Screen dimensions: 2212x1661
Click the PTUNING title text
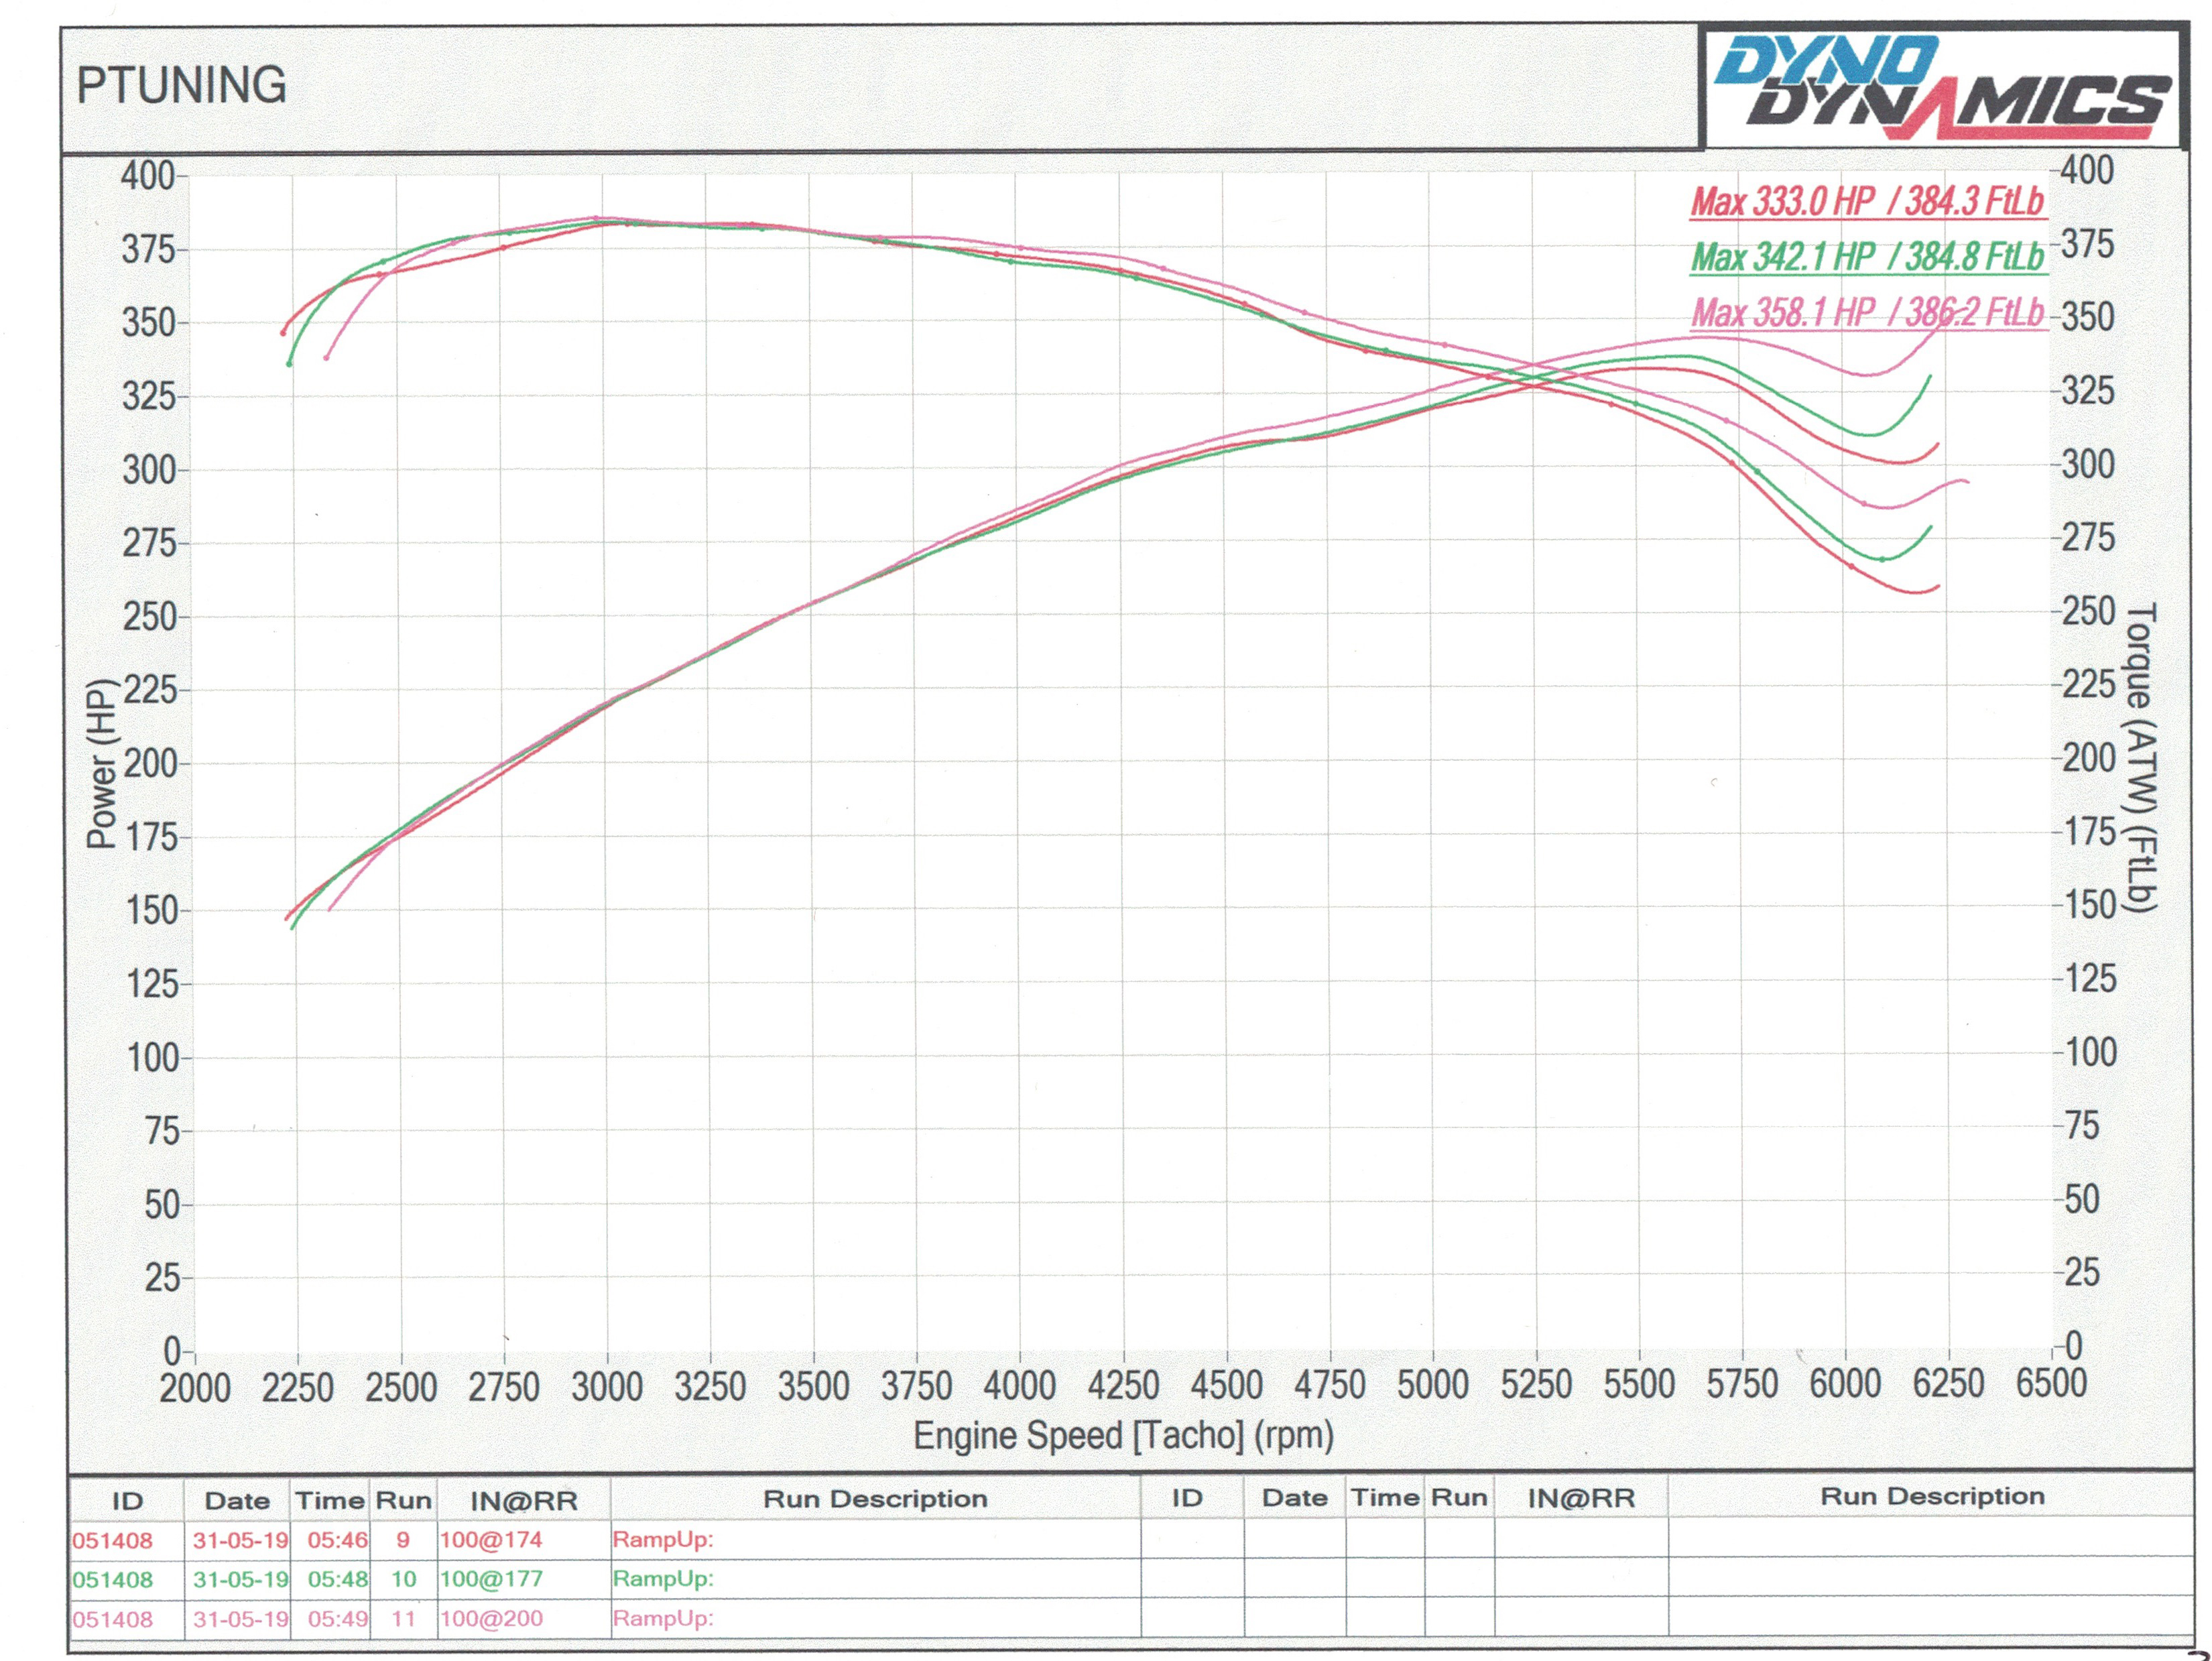point(181,86)
